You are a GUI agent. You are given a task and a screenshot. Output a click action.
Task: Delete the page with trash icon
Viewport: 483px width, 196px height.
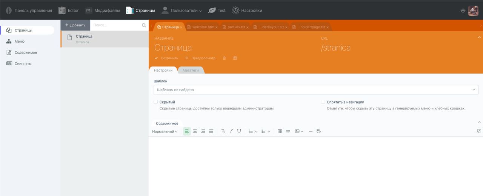pos(224,58)
